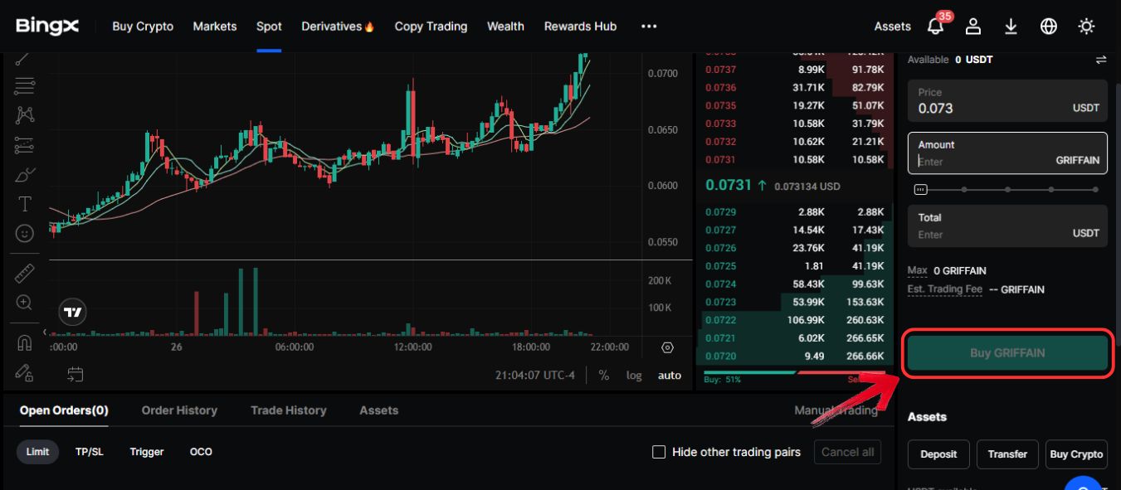Go to the Markets page
This screenshot has height=490, width=1121.
click(215, 27)
